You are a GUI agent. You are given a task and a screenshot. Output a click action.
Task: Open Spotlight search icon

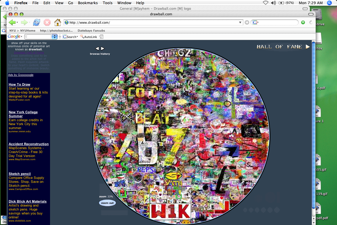[x=329, y=3]
